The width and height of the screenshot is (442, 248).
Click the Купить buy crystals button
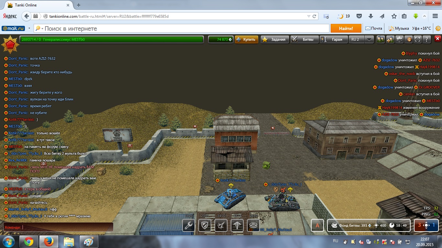(x=247, y=39)
